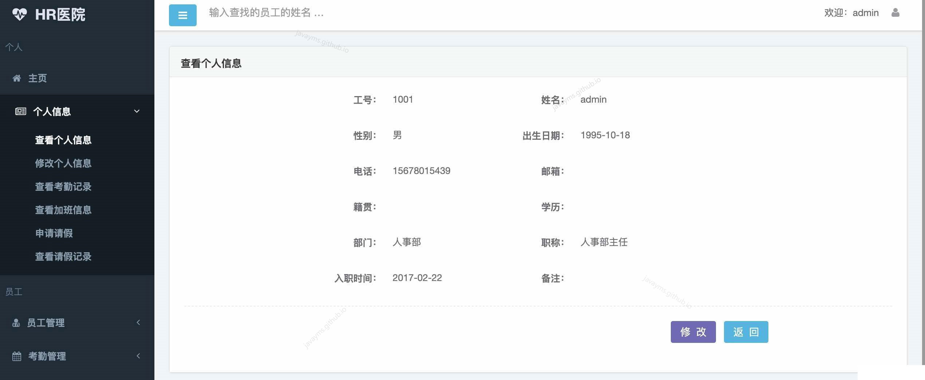Open 申请请假 from the menu
The width and height of the screenshot is (925, 380).
54,233
